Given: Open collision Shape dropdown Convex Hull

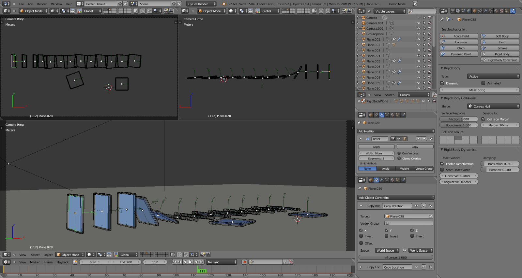Looking at the screenshot, I should [493, 106].
